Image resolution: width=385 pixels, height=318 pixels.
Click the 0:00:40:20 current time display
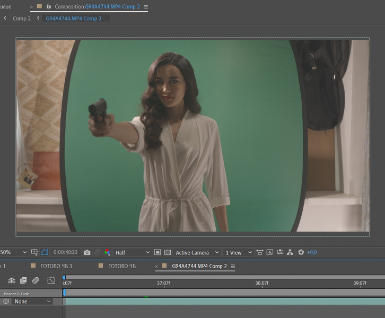65,252
